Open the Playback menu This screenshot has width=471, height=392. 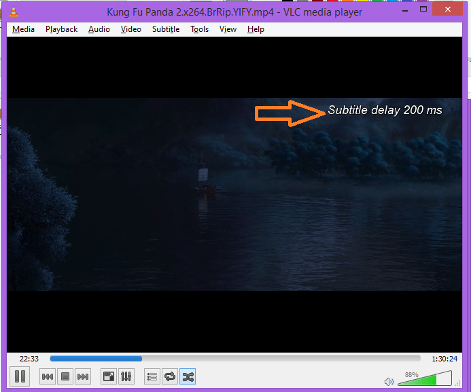[x=61, y=29]
